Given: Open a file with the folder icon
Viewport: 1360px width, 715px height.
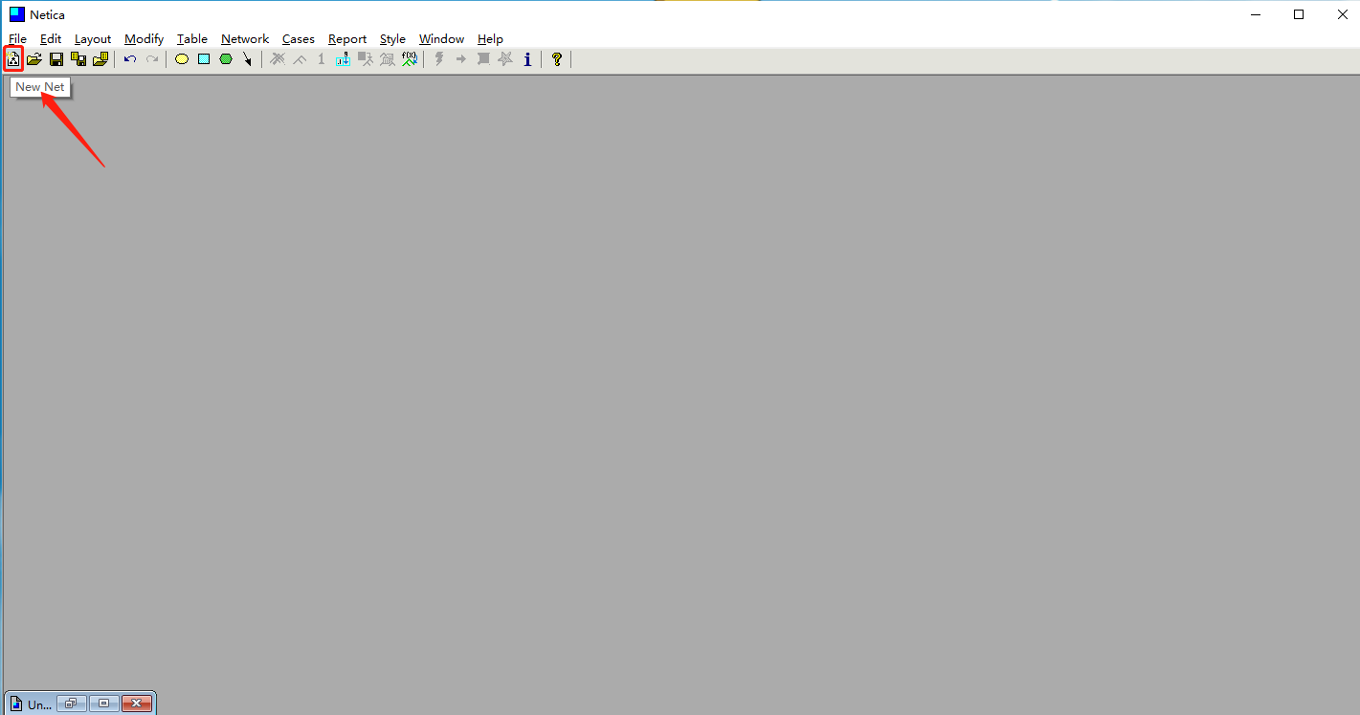Looking at the screenshot, I should [33, 59].
